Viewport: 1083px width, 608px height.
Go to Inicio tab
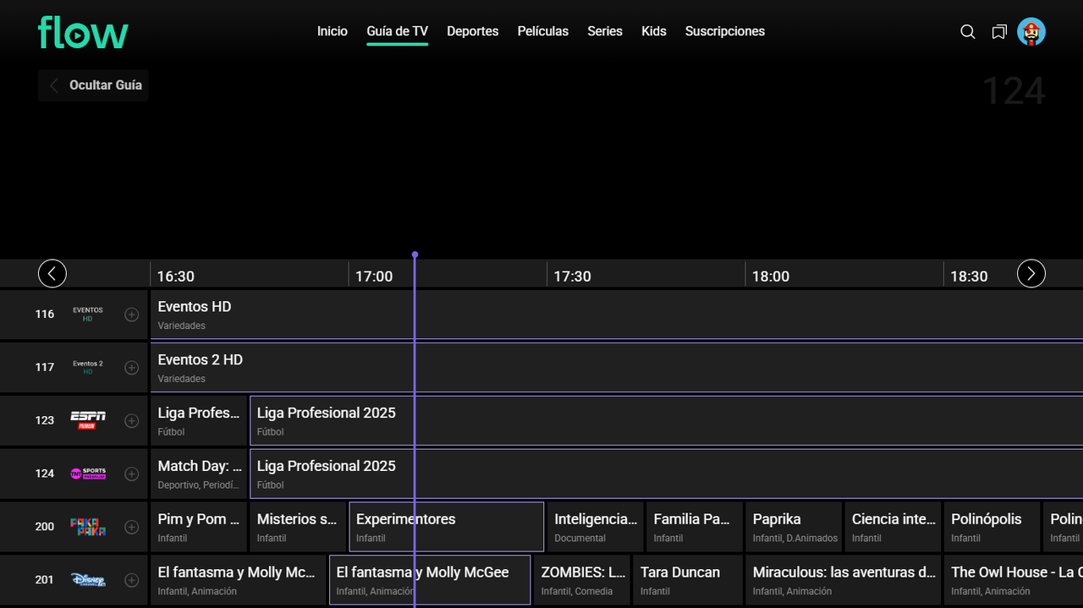333,31
